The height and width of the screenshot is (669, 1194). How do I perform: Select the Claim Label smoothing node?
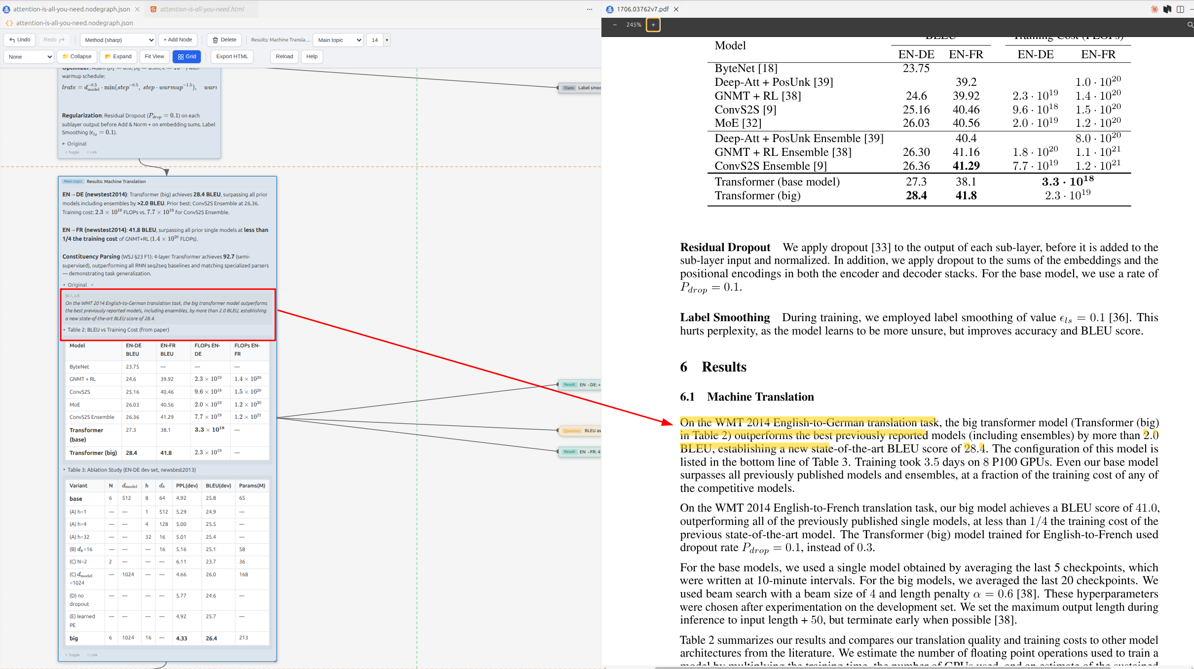[x=580, y=88]
